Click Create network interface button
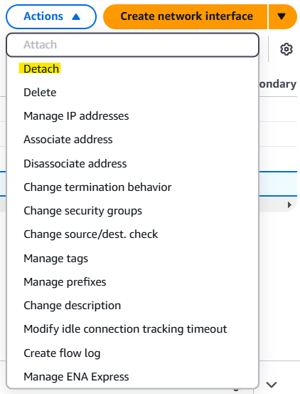 coord(186,16)
